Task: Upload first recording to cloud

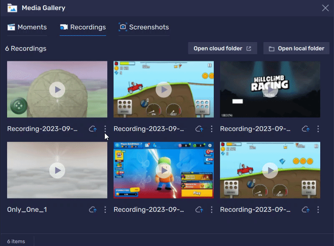Action: click(93, 129)
